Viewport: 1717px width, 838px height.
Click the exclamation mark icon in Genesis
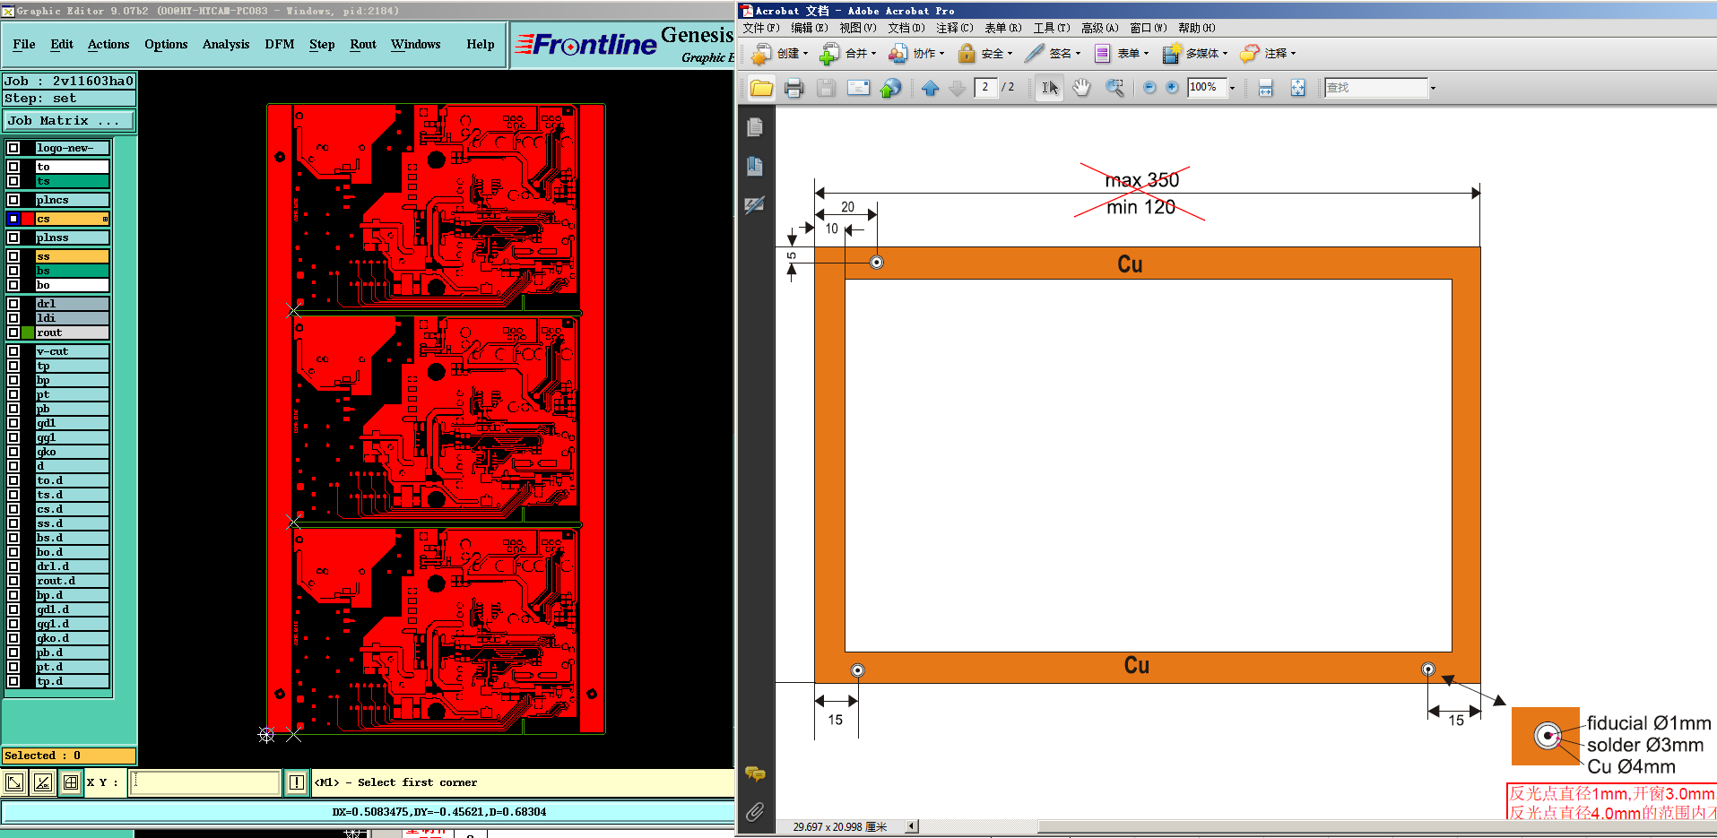pos(297,782)
